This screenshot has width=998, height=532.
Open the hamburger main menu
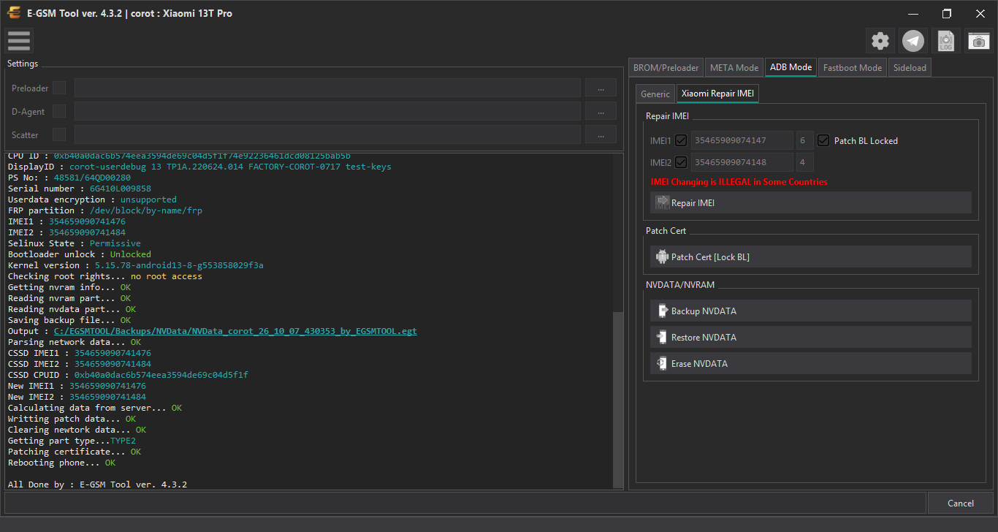(x=19, y=41)
